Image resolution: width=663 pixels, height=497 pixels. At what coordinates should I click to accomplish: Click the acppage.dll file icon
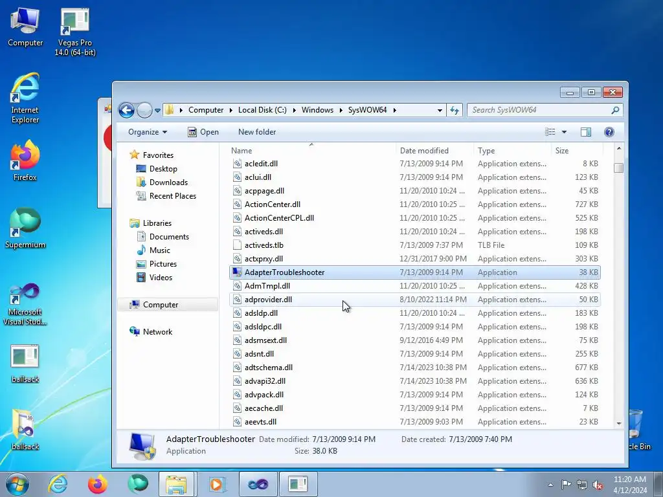(x=237, y=191)
